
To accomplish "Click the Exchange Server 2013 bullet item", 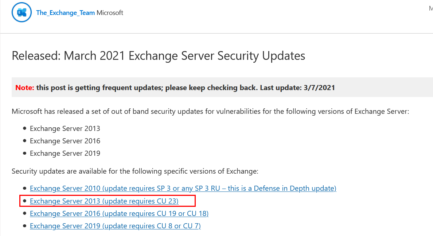I will click(x=65, y=128).
